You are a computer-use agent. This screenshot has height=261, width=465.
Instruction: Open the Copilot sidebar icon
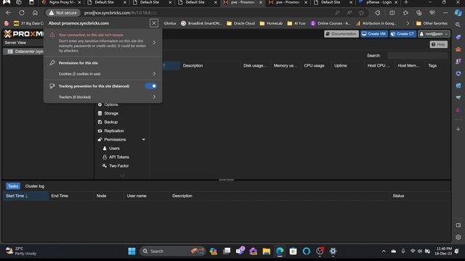click(x=458, y=13)
